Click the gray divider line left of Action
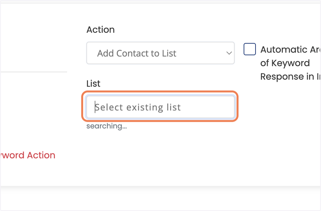321x211 pixels. point(33,72)
